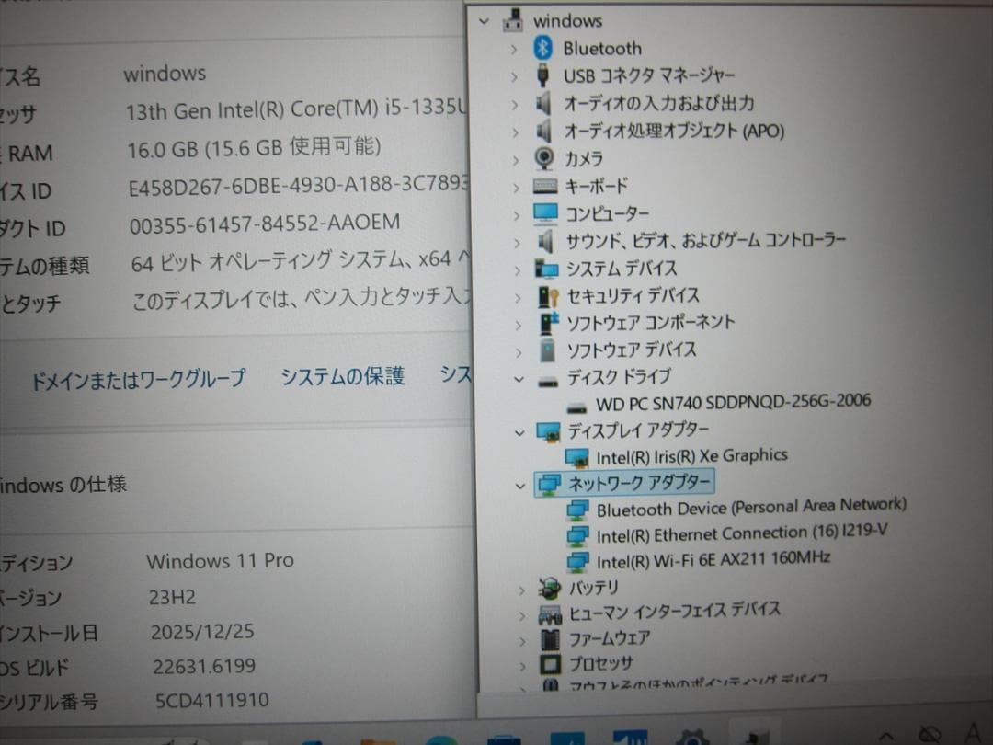This screenshot has width=993, height=745.
Task: Select Bluetooth Device (Personal Area Network) entry
Action: [751, 507]
